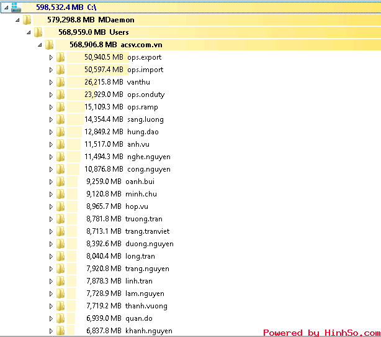Click the nghe.nguyen folder icon

point(61,157)
